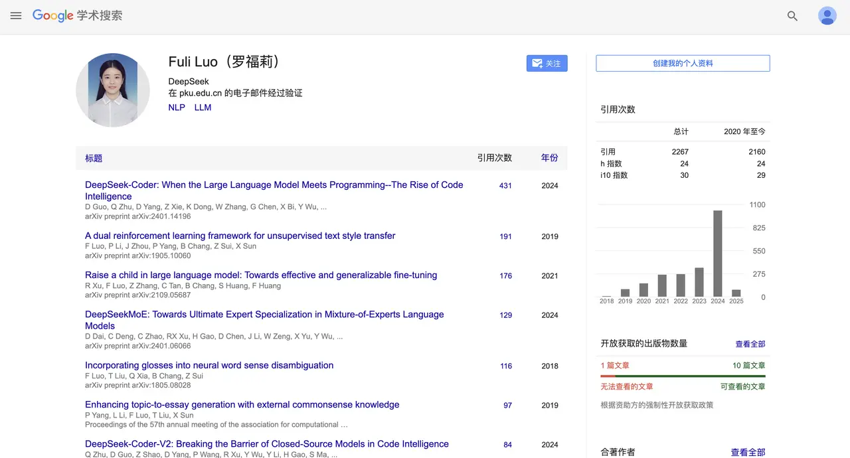Select the NLP research interest label
Image resolution: width=850 pixels, height=458 pixels.
(176, 107)
